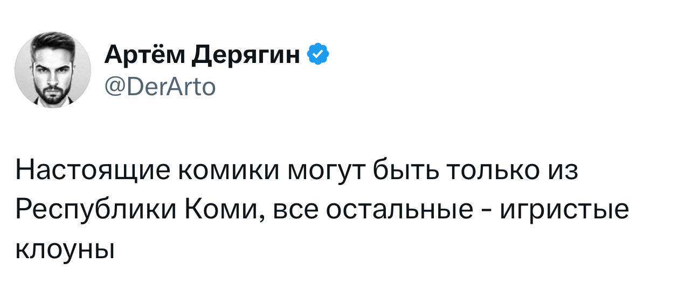
Task: Click the blue verified badge
Action: click(x=318, y=54)
